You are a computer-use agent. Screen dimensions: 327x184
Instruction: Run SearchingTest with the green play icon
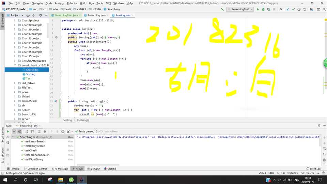click(258, 9)
